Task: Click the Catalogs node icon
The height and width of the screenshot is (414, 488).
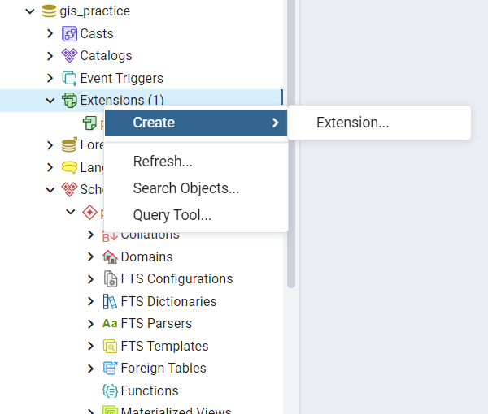Action: click(x=70, y=56)
